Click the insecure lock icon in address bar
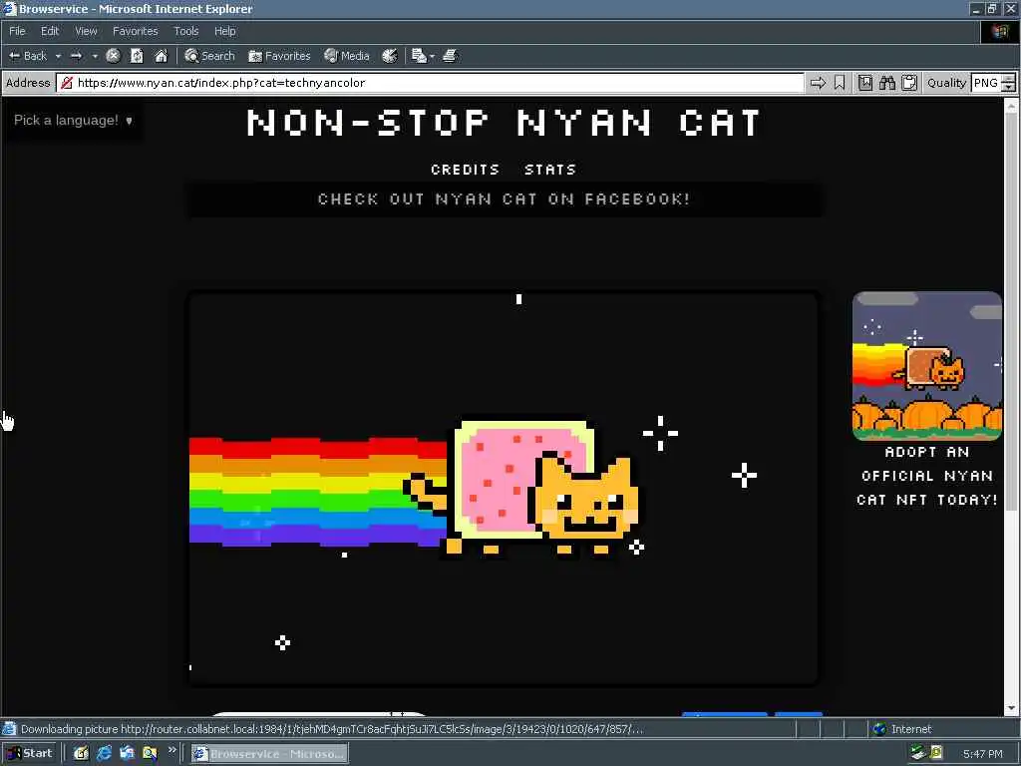This screenshot has width=1021, height=766. [67, 83]
